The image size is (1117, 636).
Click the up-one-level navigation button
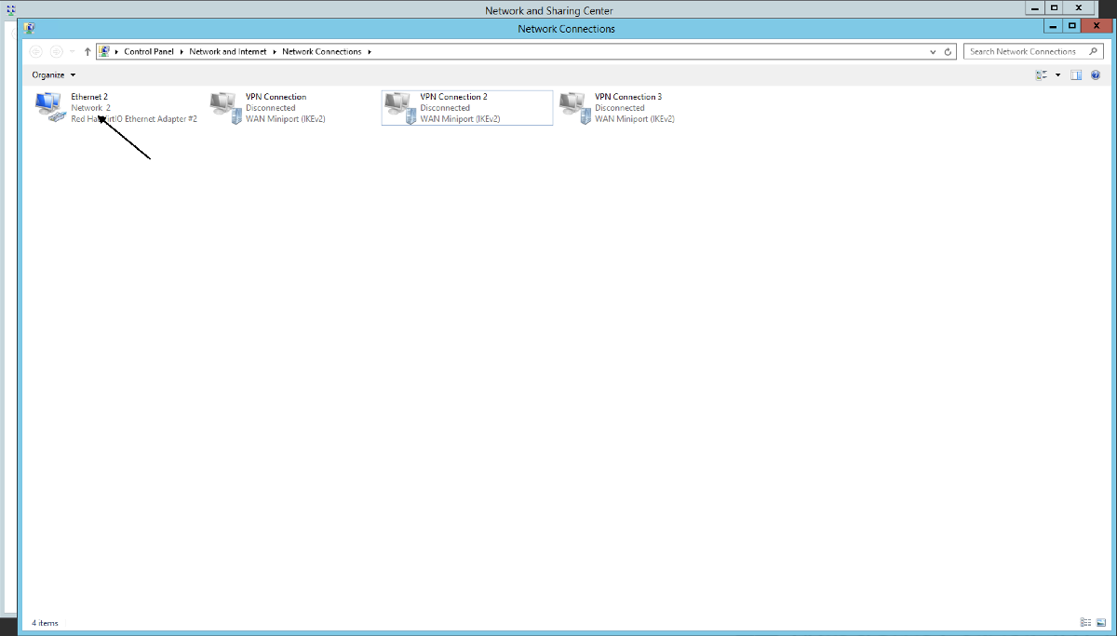point(87,51)
